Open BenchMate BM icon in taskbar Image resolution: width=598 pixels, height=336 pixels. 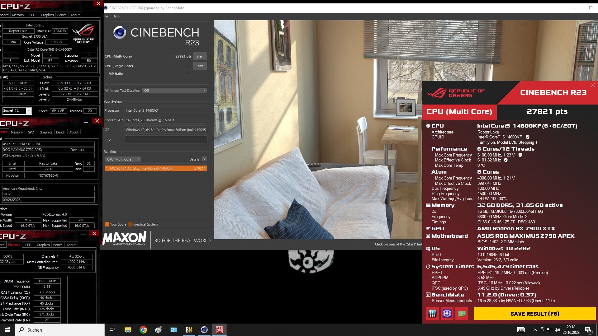pos(189,330)
